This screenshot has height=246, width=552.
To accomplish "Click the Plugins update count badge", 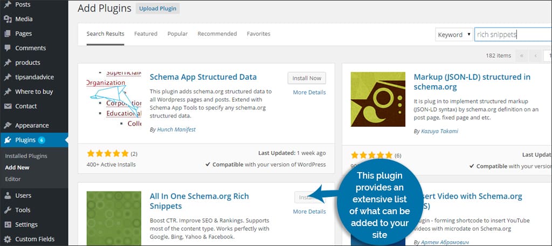I will point(42,140).
